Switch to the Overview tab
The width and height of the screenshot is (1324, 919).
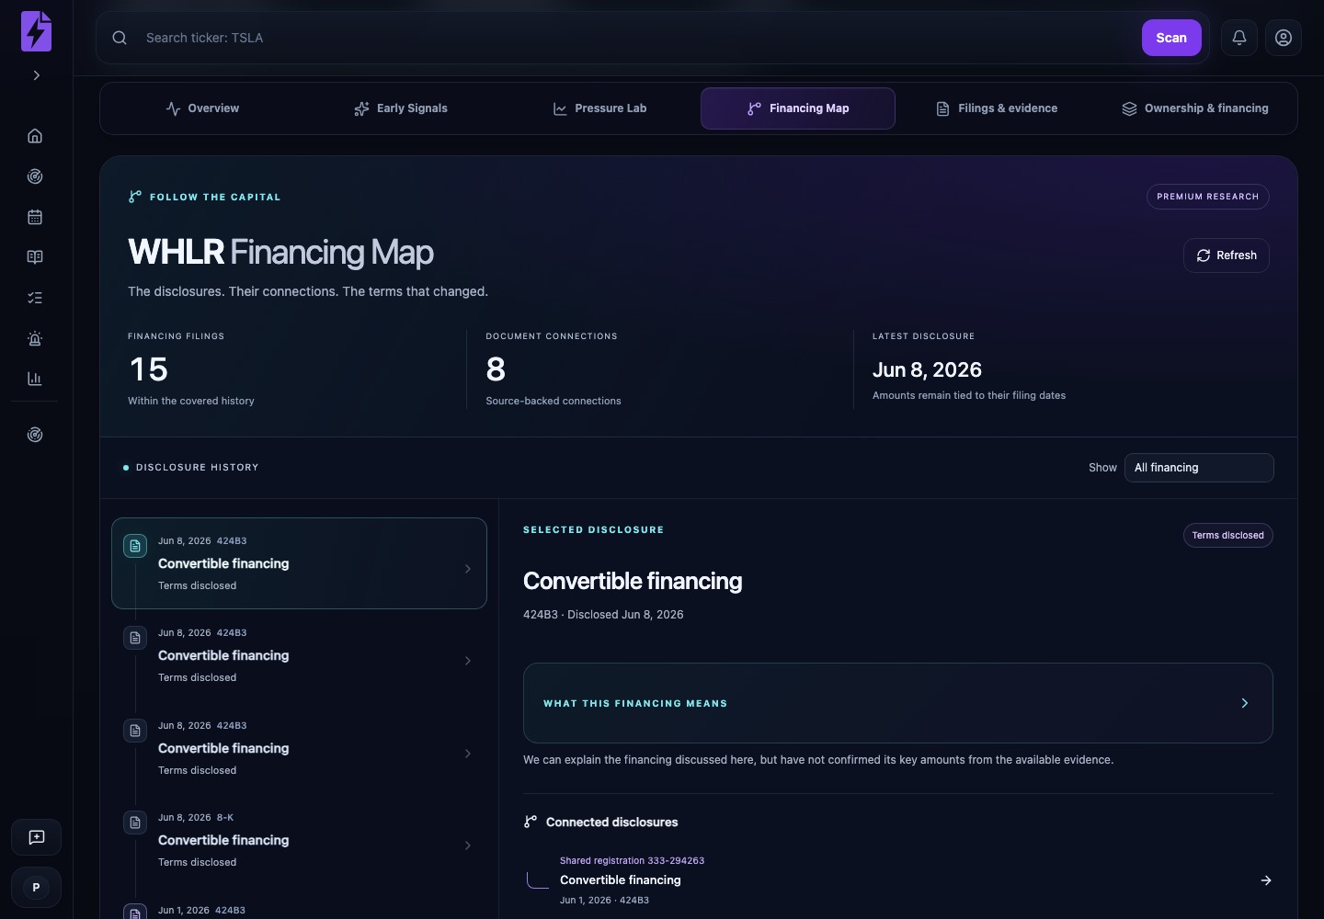(x=202, y=108)
